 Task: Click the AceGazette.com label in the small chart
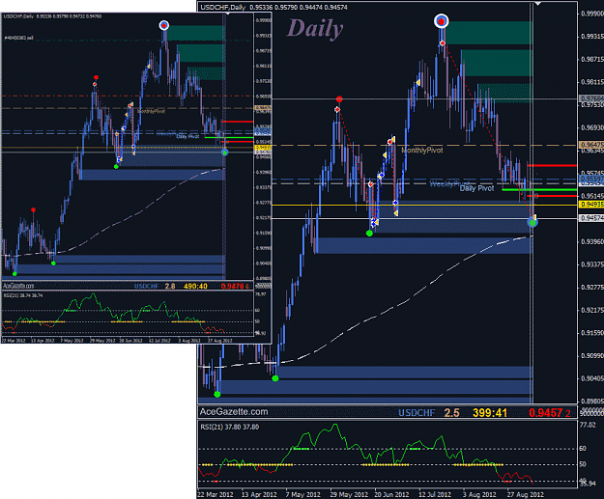tap(18, 286)
